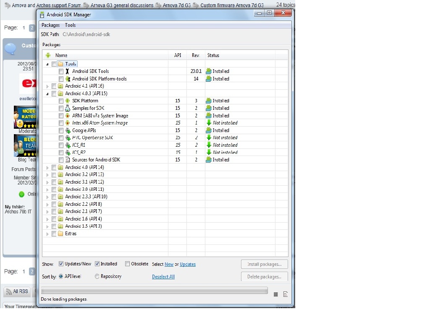Click the forum speech bubble topic icon
This screenshot has height=322, width=430.
10,49
